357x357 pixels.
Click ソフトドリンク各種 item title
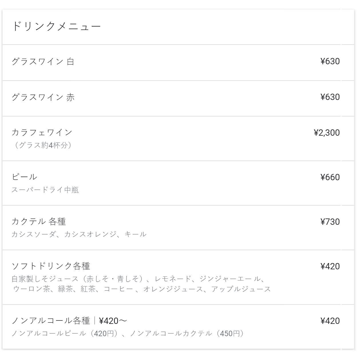click(x=51, y=266)
